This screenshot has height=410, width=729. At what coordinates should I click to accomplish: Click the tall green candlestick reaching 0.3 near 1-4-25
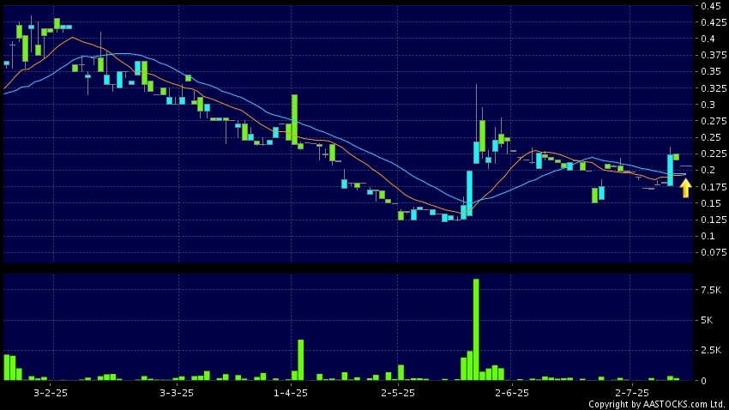(x=294, y=119)
